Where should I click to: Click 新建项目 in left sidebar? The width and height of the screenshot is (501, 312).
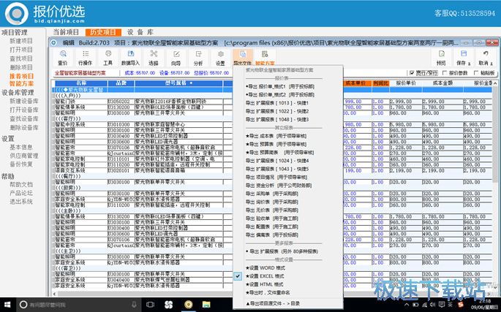[x=21, y=41]
